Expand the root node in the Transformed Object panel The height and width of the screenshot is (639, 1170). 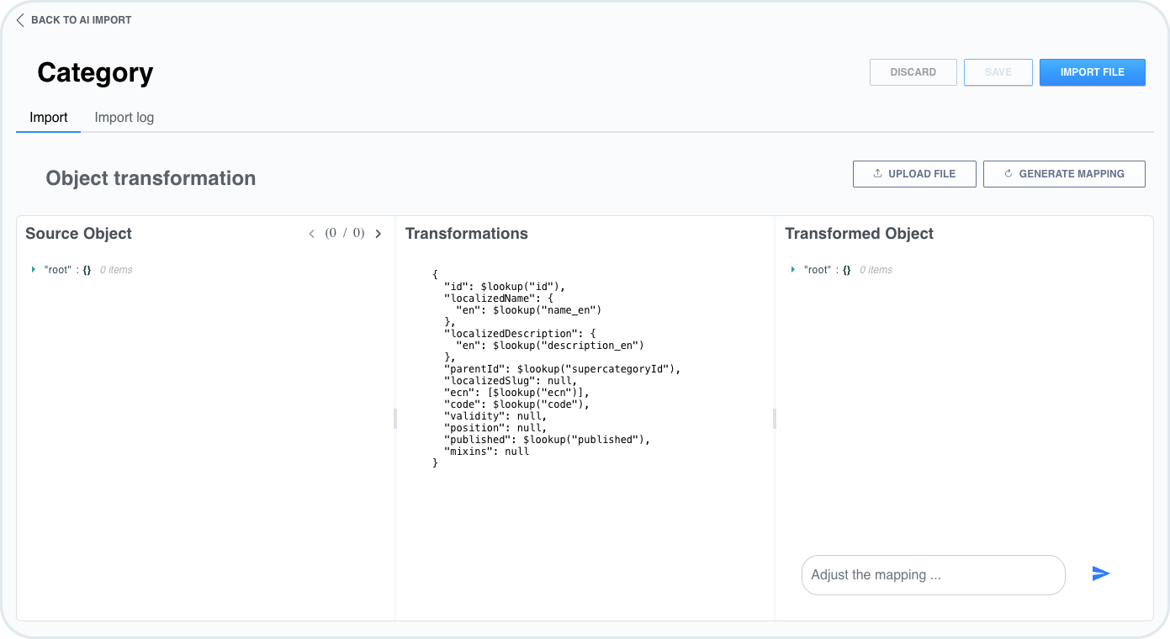coord(791,269)
